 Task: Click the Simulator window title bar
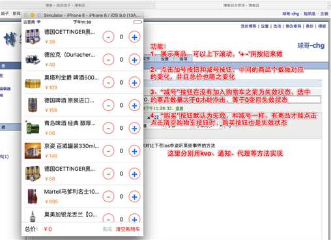[83, 15]
